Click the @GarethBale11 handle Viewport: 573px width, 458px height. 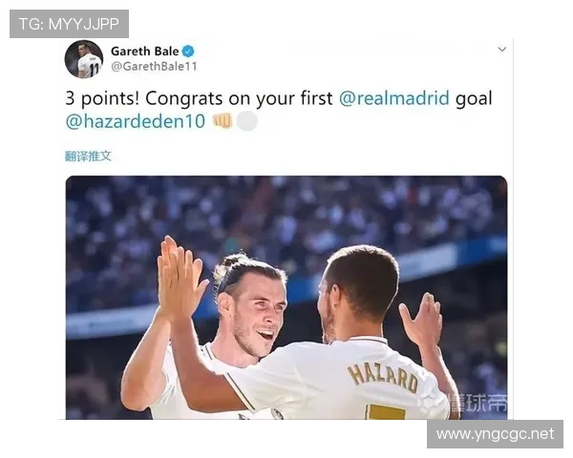tap(154, 67)
